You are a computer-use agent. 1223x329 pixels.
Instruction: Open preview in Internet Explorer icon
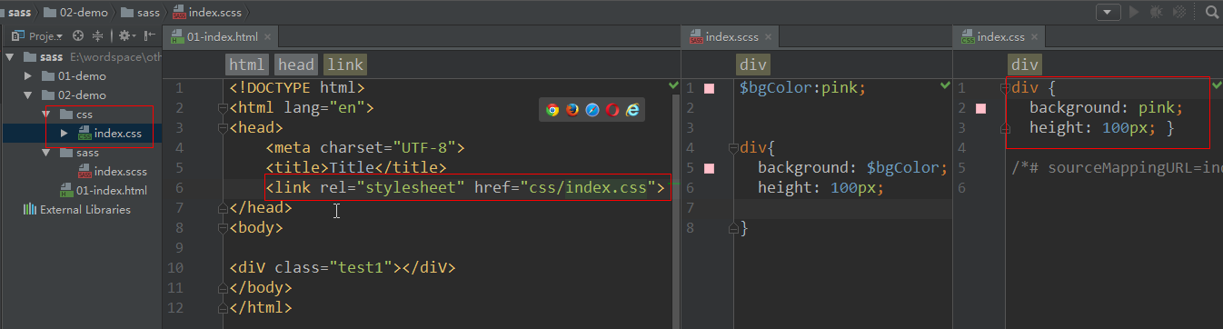point(632,109)
